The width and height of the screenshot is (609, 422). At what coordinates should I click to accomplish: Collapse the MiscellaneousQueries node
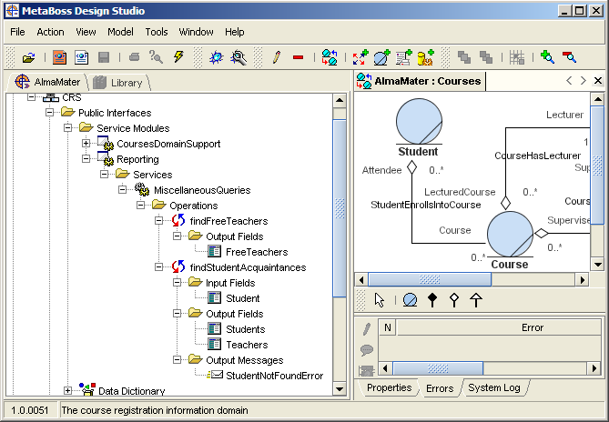[122, 190]
